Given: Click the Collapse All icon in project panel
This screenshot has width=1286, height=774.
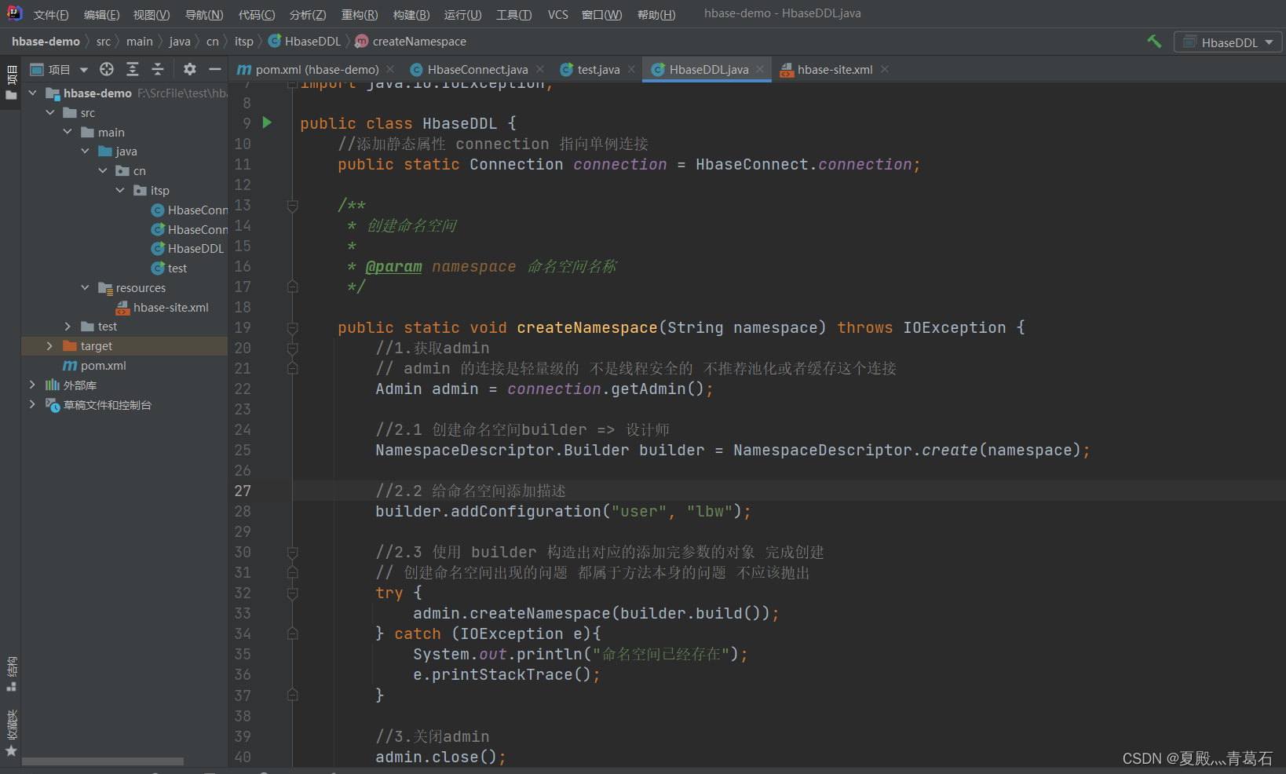Looking at the screenshot, I should coord(158,69).
